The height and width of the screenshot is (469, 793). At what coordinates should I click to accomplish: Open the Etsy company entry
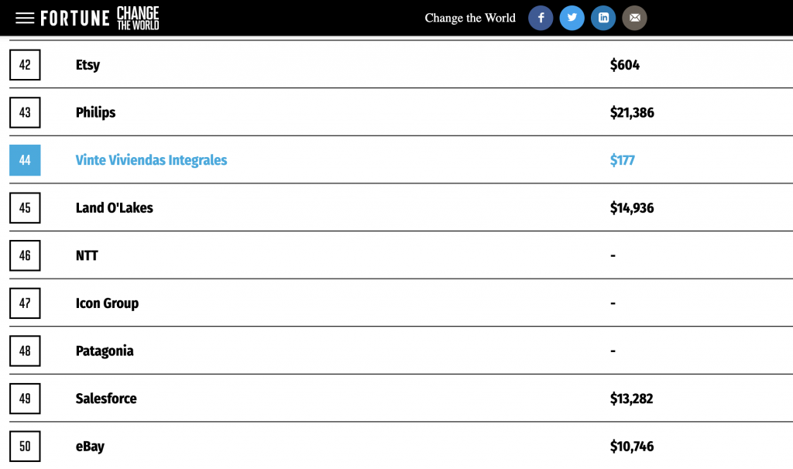point(88,65)
